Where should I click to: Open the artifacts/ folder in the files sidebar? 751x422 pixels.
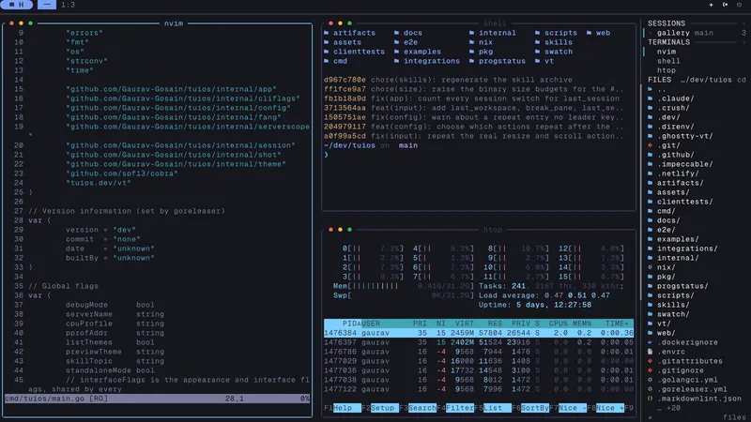(x=680, y=183)
